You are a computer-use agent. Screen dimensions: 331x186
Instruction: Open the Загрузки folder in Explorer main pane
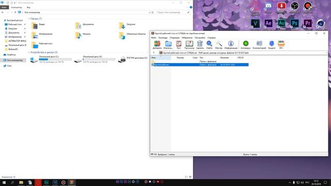[x=127, y=26]
